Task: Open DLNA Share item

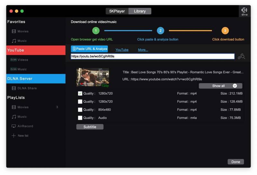Action: coord(24,88)
